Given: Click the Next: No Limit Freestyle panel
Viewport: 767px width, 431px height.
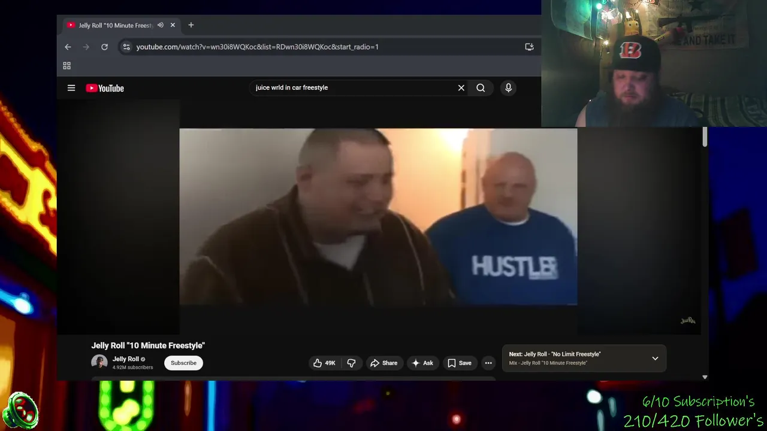Looking at the screenshot, I should coord(584,359).
